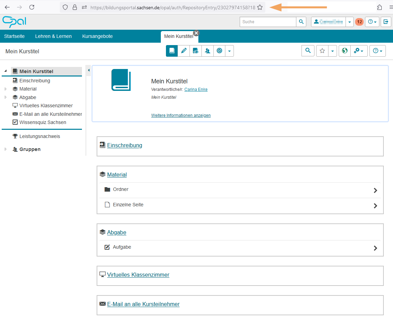Open the Lehren & Lernen tab
393x318 pixels.
pos(53,36)
